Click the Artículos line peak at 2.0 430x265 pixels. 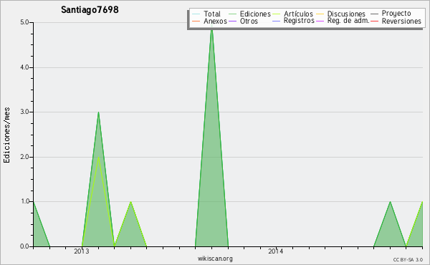(98, 158)
